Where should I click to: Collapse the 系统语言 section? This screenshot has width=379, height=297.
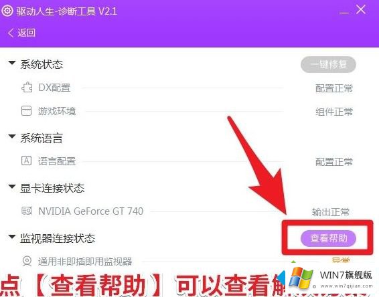pos(12,136)
